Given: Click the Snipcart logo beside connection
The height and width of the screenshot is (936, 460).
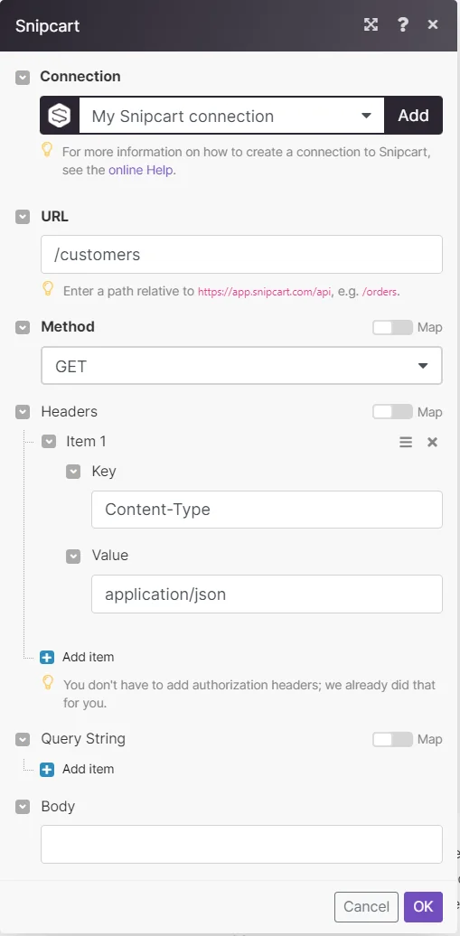Looking at the screenshot, I should tap(60, 116).
